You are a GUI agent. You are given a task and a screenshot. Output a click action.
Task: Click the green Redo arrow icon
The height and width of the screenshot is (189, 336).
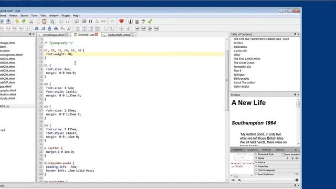[x=24, y=21]
